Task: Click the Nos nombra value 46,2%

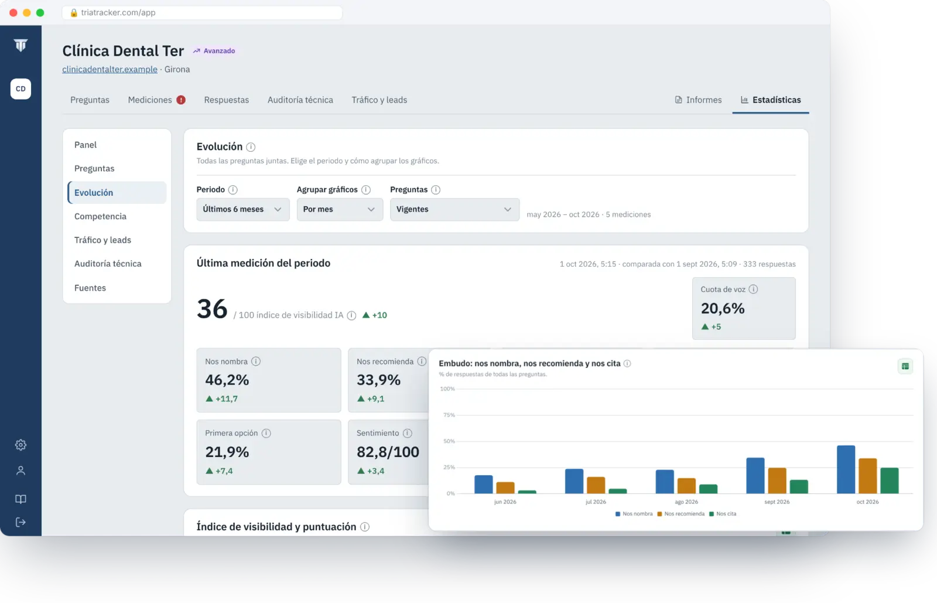Action: point(227,380)
